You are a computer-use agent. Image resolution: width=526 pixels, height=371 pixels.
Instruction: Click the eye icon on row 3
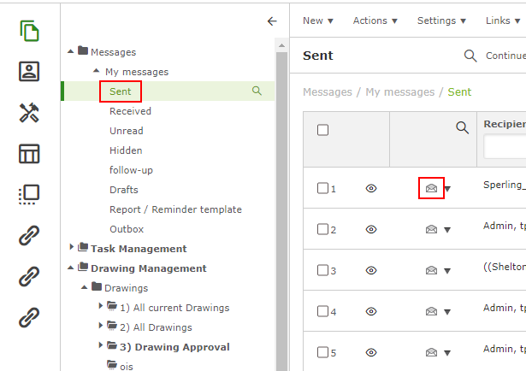coord(371,270)
